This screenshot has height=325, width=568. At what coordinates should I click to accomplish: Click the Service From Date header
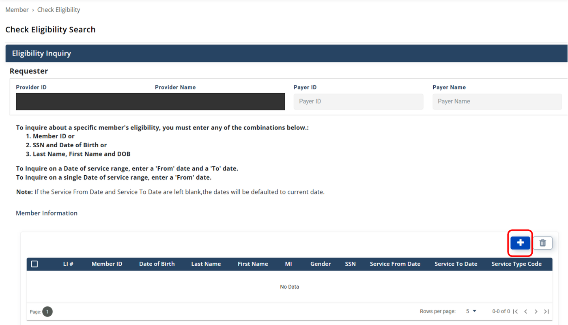[x=395, y=264]
